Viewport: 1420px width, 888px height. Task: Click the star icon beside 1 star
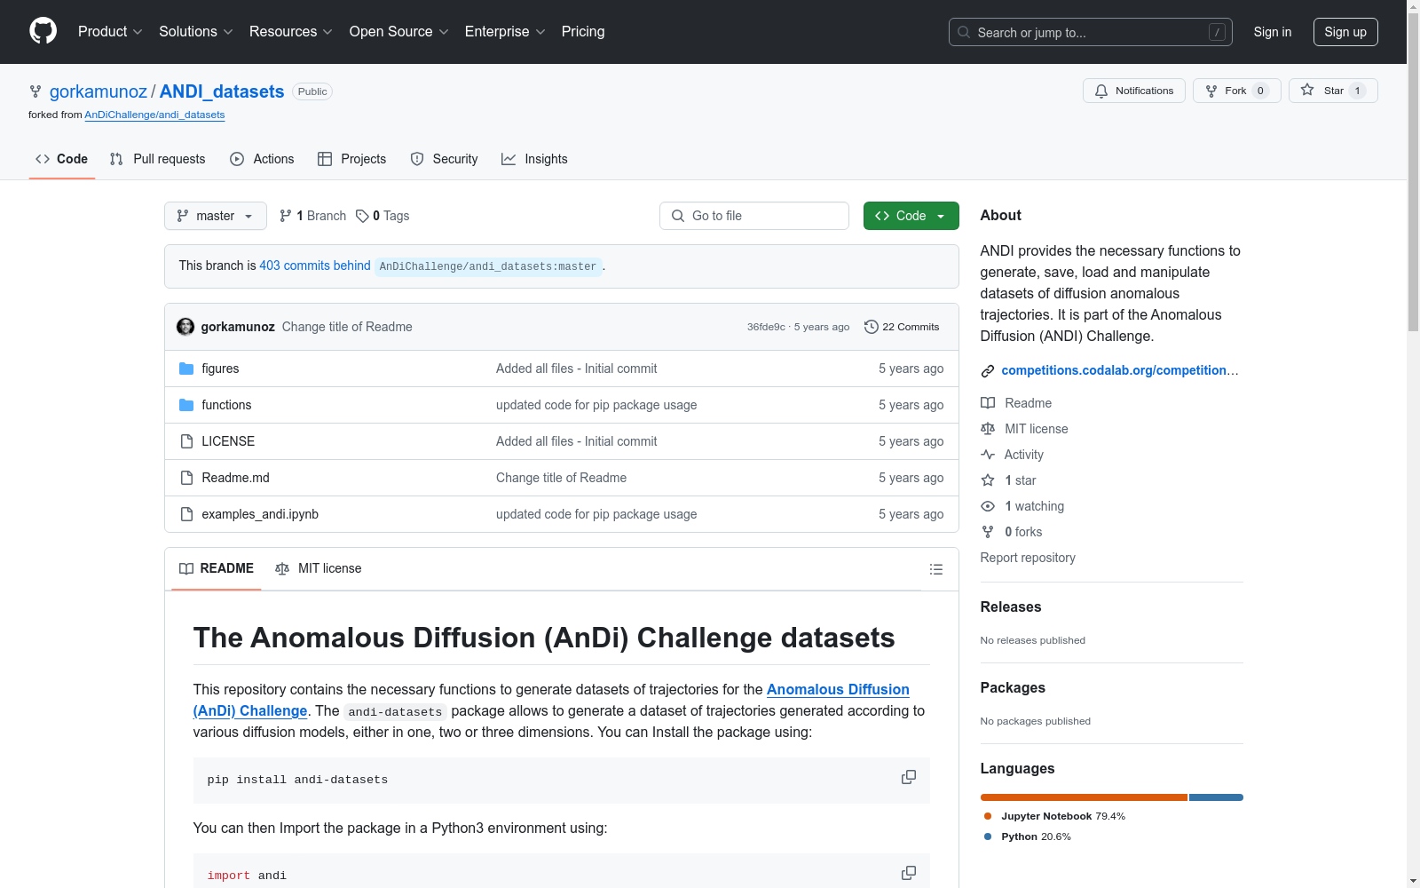click(988, 480)
